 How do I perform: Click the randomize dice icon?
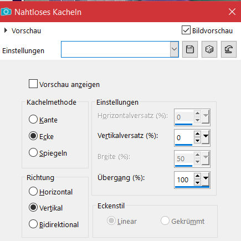[x=209, y=49]
